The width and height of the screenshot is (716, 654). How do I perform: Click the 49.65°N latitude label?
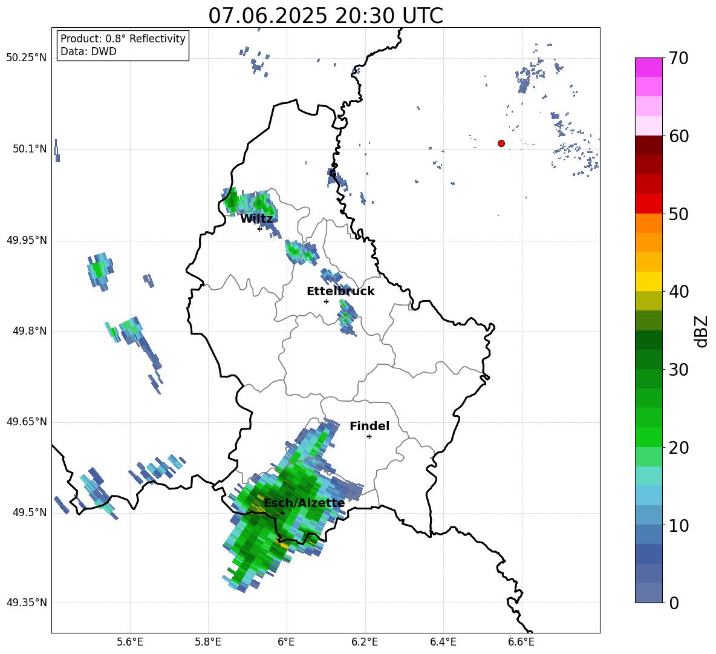(26, 422)
